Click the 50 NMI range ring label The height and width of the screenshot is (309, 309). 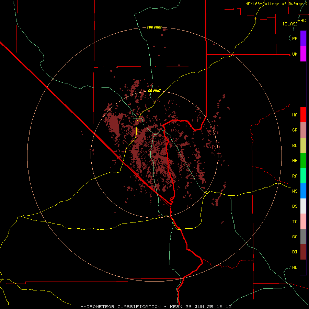pos(154,91)
